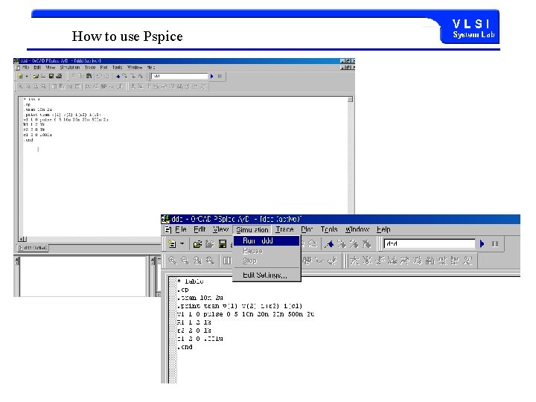Click the Pause bars icon in front window
Screen dimensions: 536x402
[x=494, y=243]
